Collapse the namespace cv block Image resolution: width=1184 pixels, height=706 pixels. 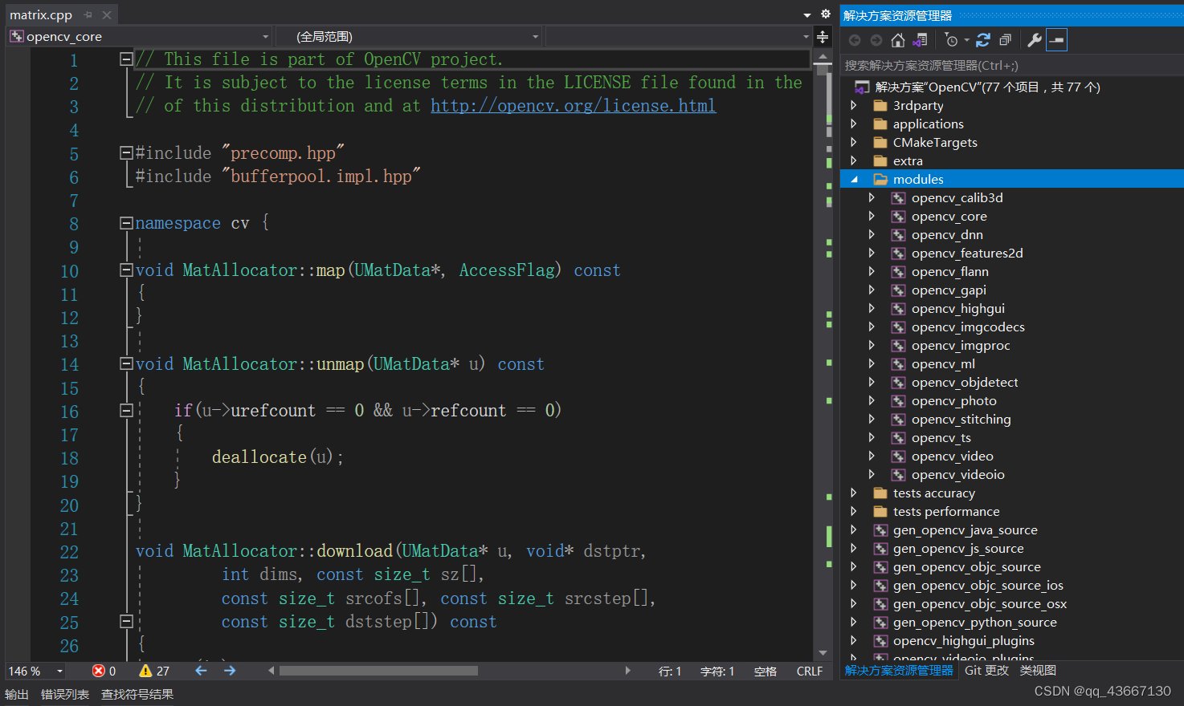(126, 223)
